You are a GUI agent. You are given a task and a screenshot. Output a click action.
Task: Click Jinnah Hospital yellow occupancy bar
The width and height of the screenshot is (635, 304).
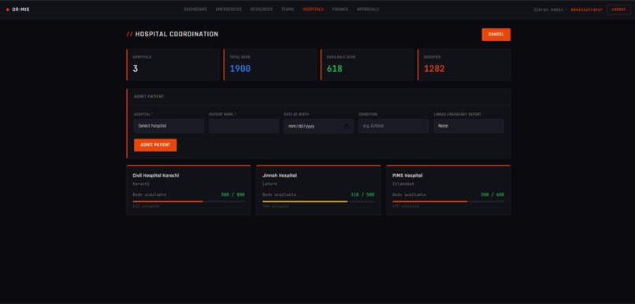click(x=318, y=201)
